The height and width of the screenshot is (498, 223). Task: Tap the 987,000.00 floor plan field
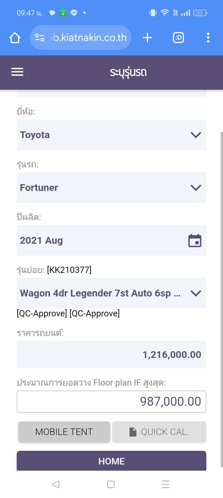click(x=111, y=401)
